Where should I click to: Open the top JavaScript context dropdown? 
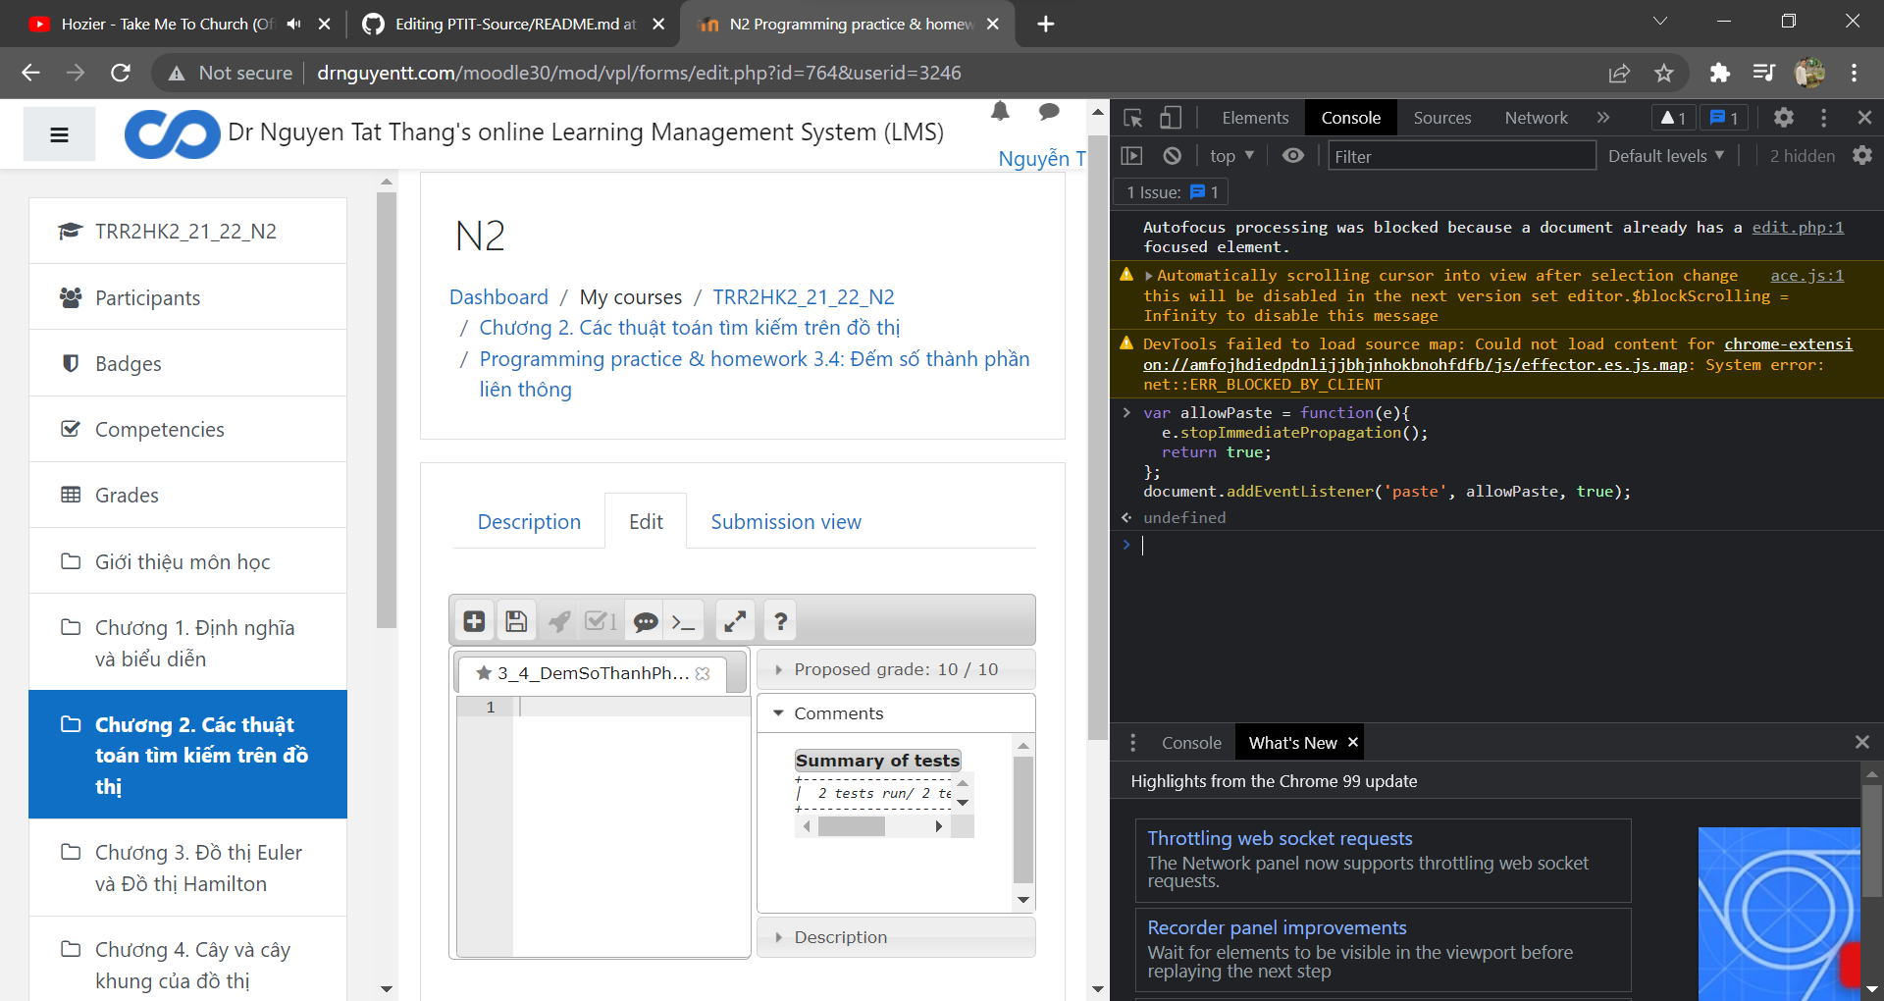[1231, 156]
